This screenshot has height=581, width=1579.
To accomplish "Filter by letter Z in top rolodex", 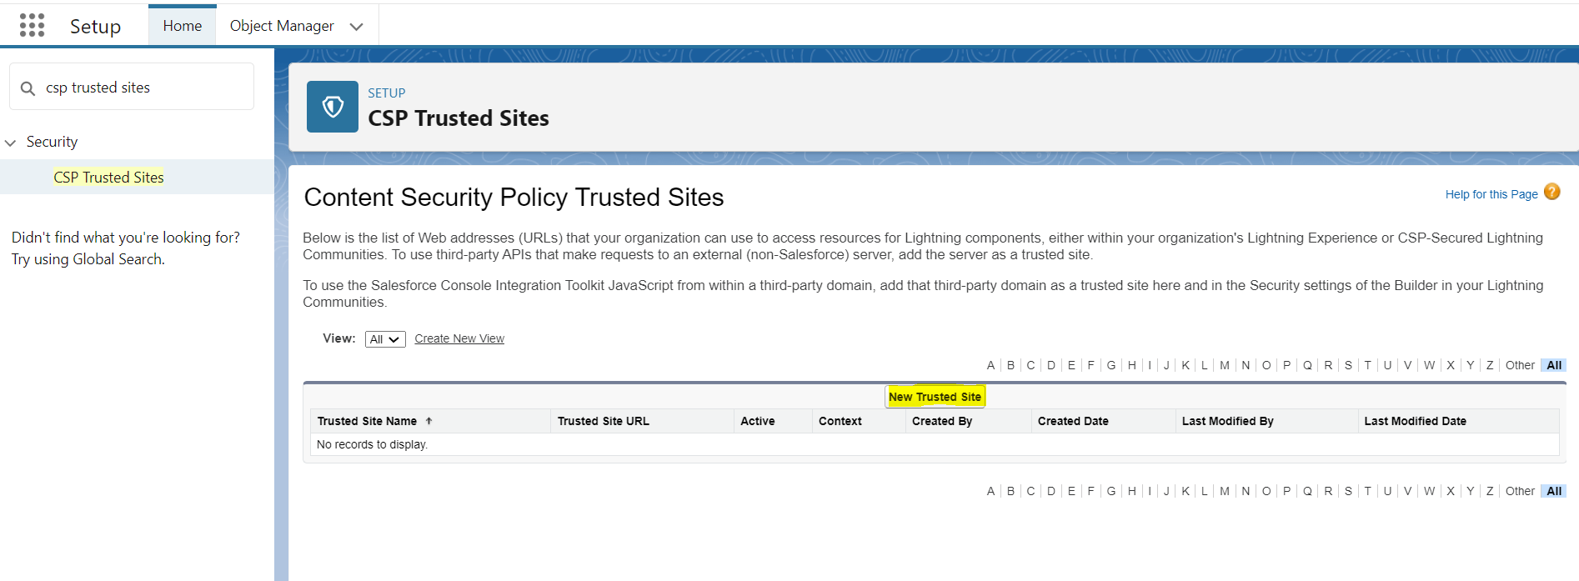I will [x=1490, y=365].
